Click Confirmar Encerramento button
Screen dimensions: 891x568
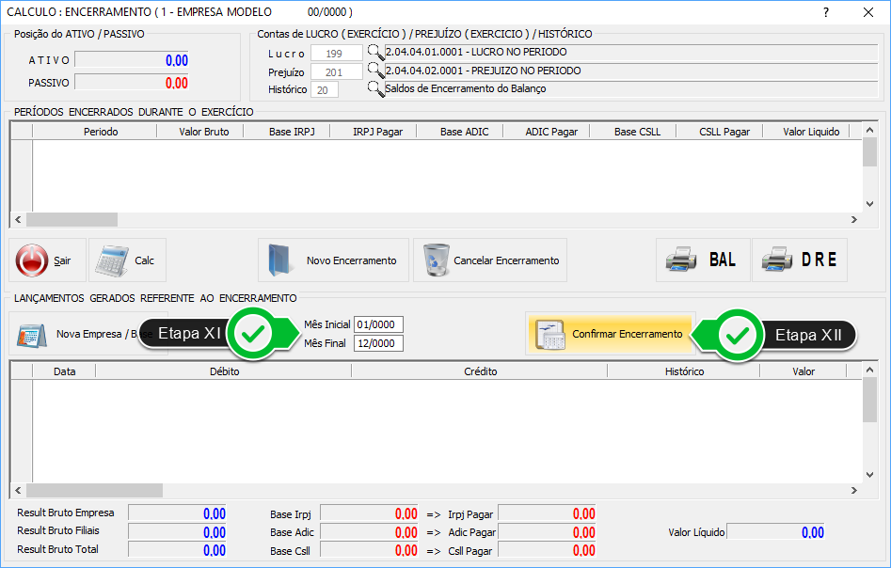point(610,334)
